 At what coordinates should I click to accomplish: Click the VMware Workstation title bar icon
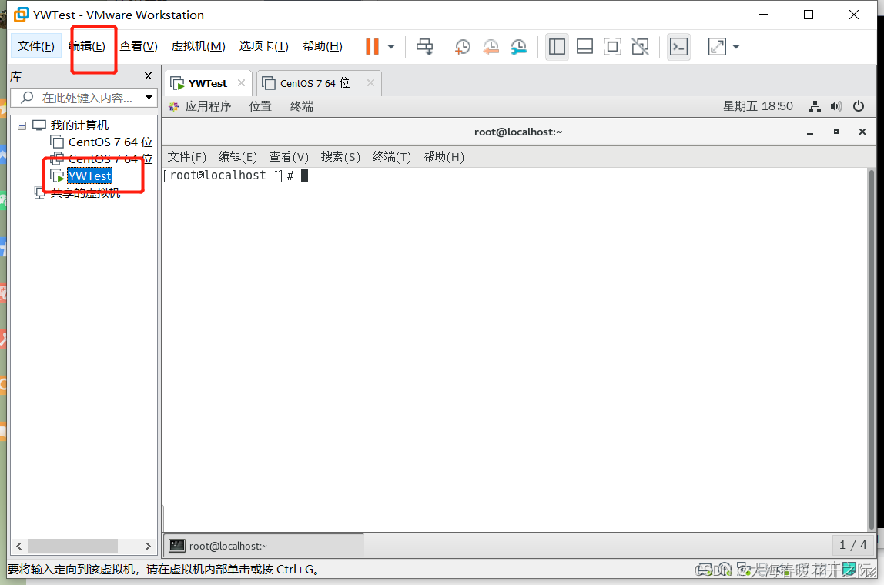click(x=21, y=15)
